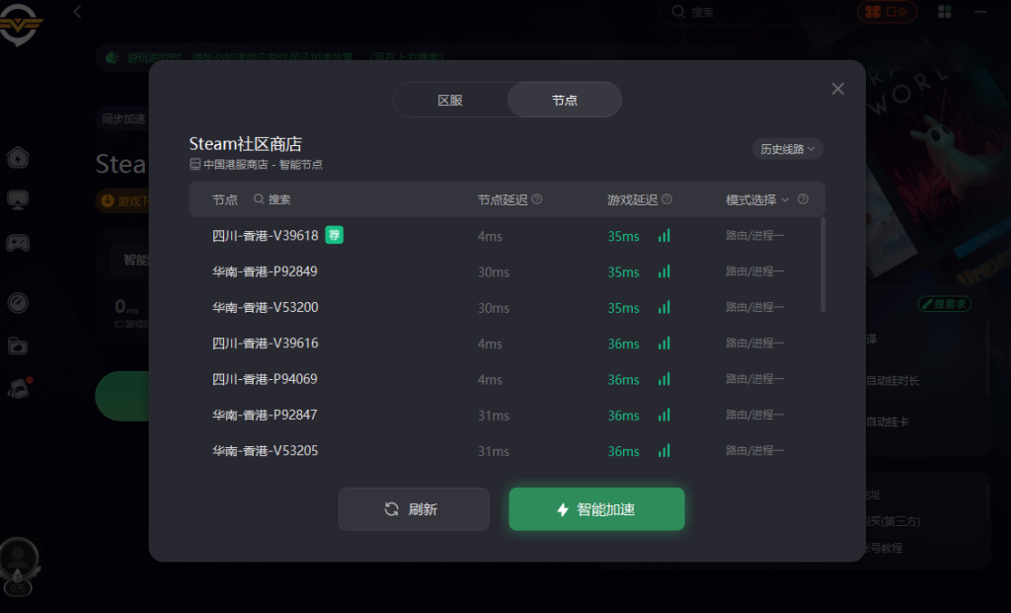The height and width of the screenshot is (613, 1011).
Task: Open mode selector for node 四川-香港-V39618
Action: pyautogui.click(x=755, y=235)
